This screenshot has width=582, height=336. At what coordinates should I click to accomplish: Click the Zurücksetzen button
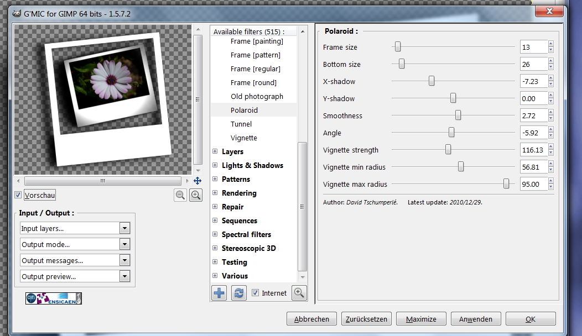[x=366, y=319]
